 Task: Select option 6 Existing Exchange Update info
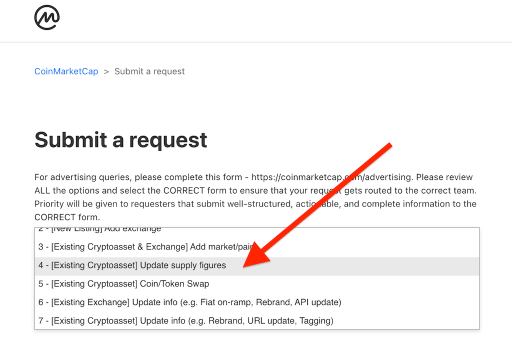pos(257,302)
